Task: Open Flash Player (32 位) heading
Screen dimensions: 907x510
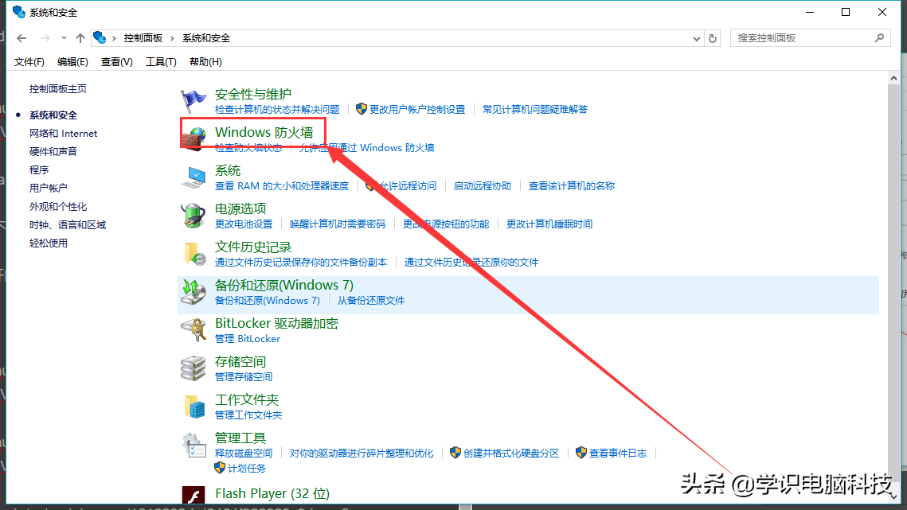Action: tap(272, 493)
